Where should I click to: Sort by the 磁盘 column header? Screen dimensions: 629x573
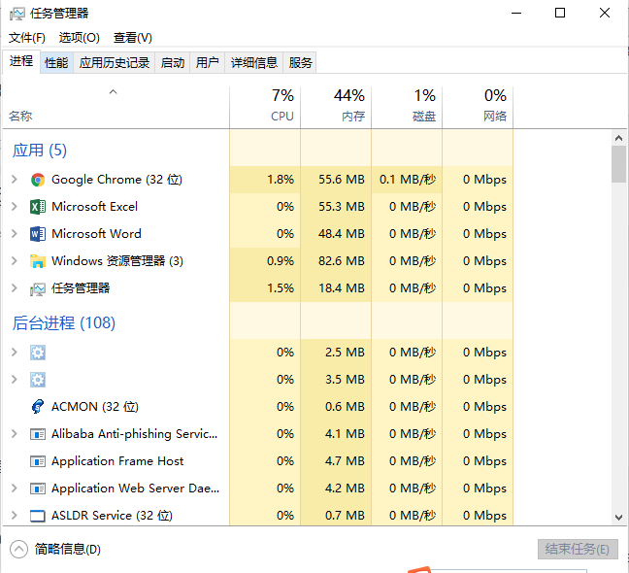(407, 108)
